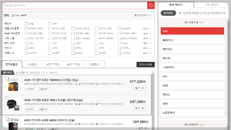Check the 인텔 manufacturer checkbox

[26, 24]
